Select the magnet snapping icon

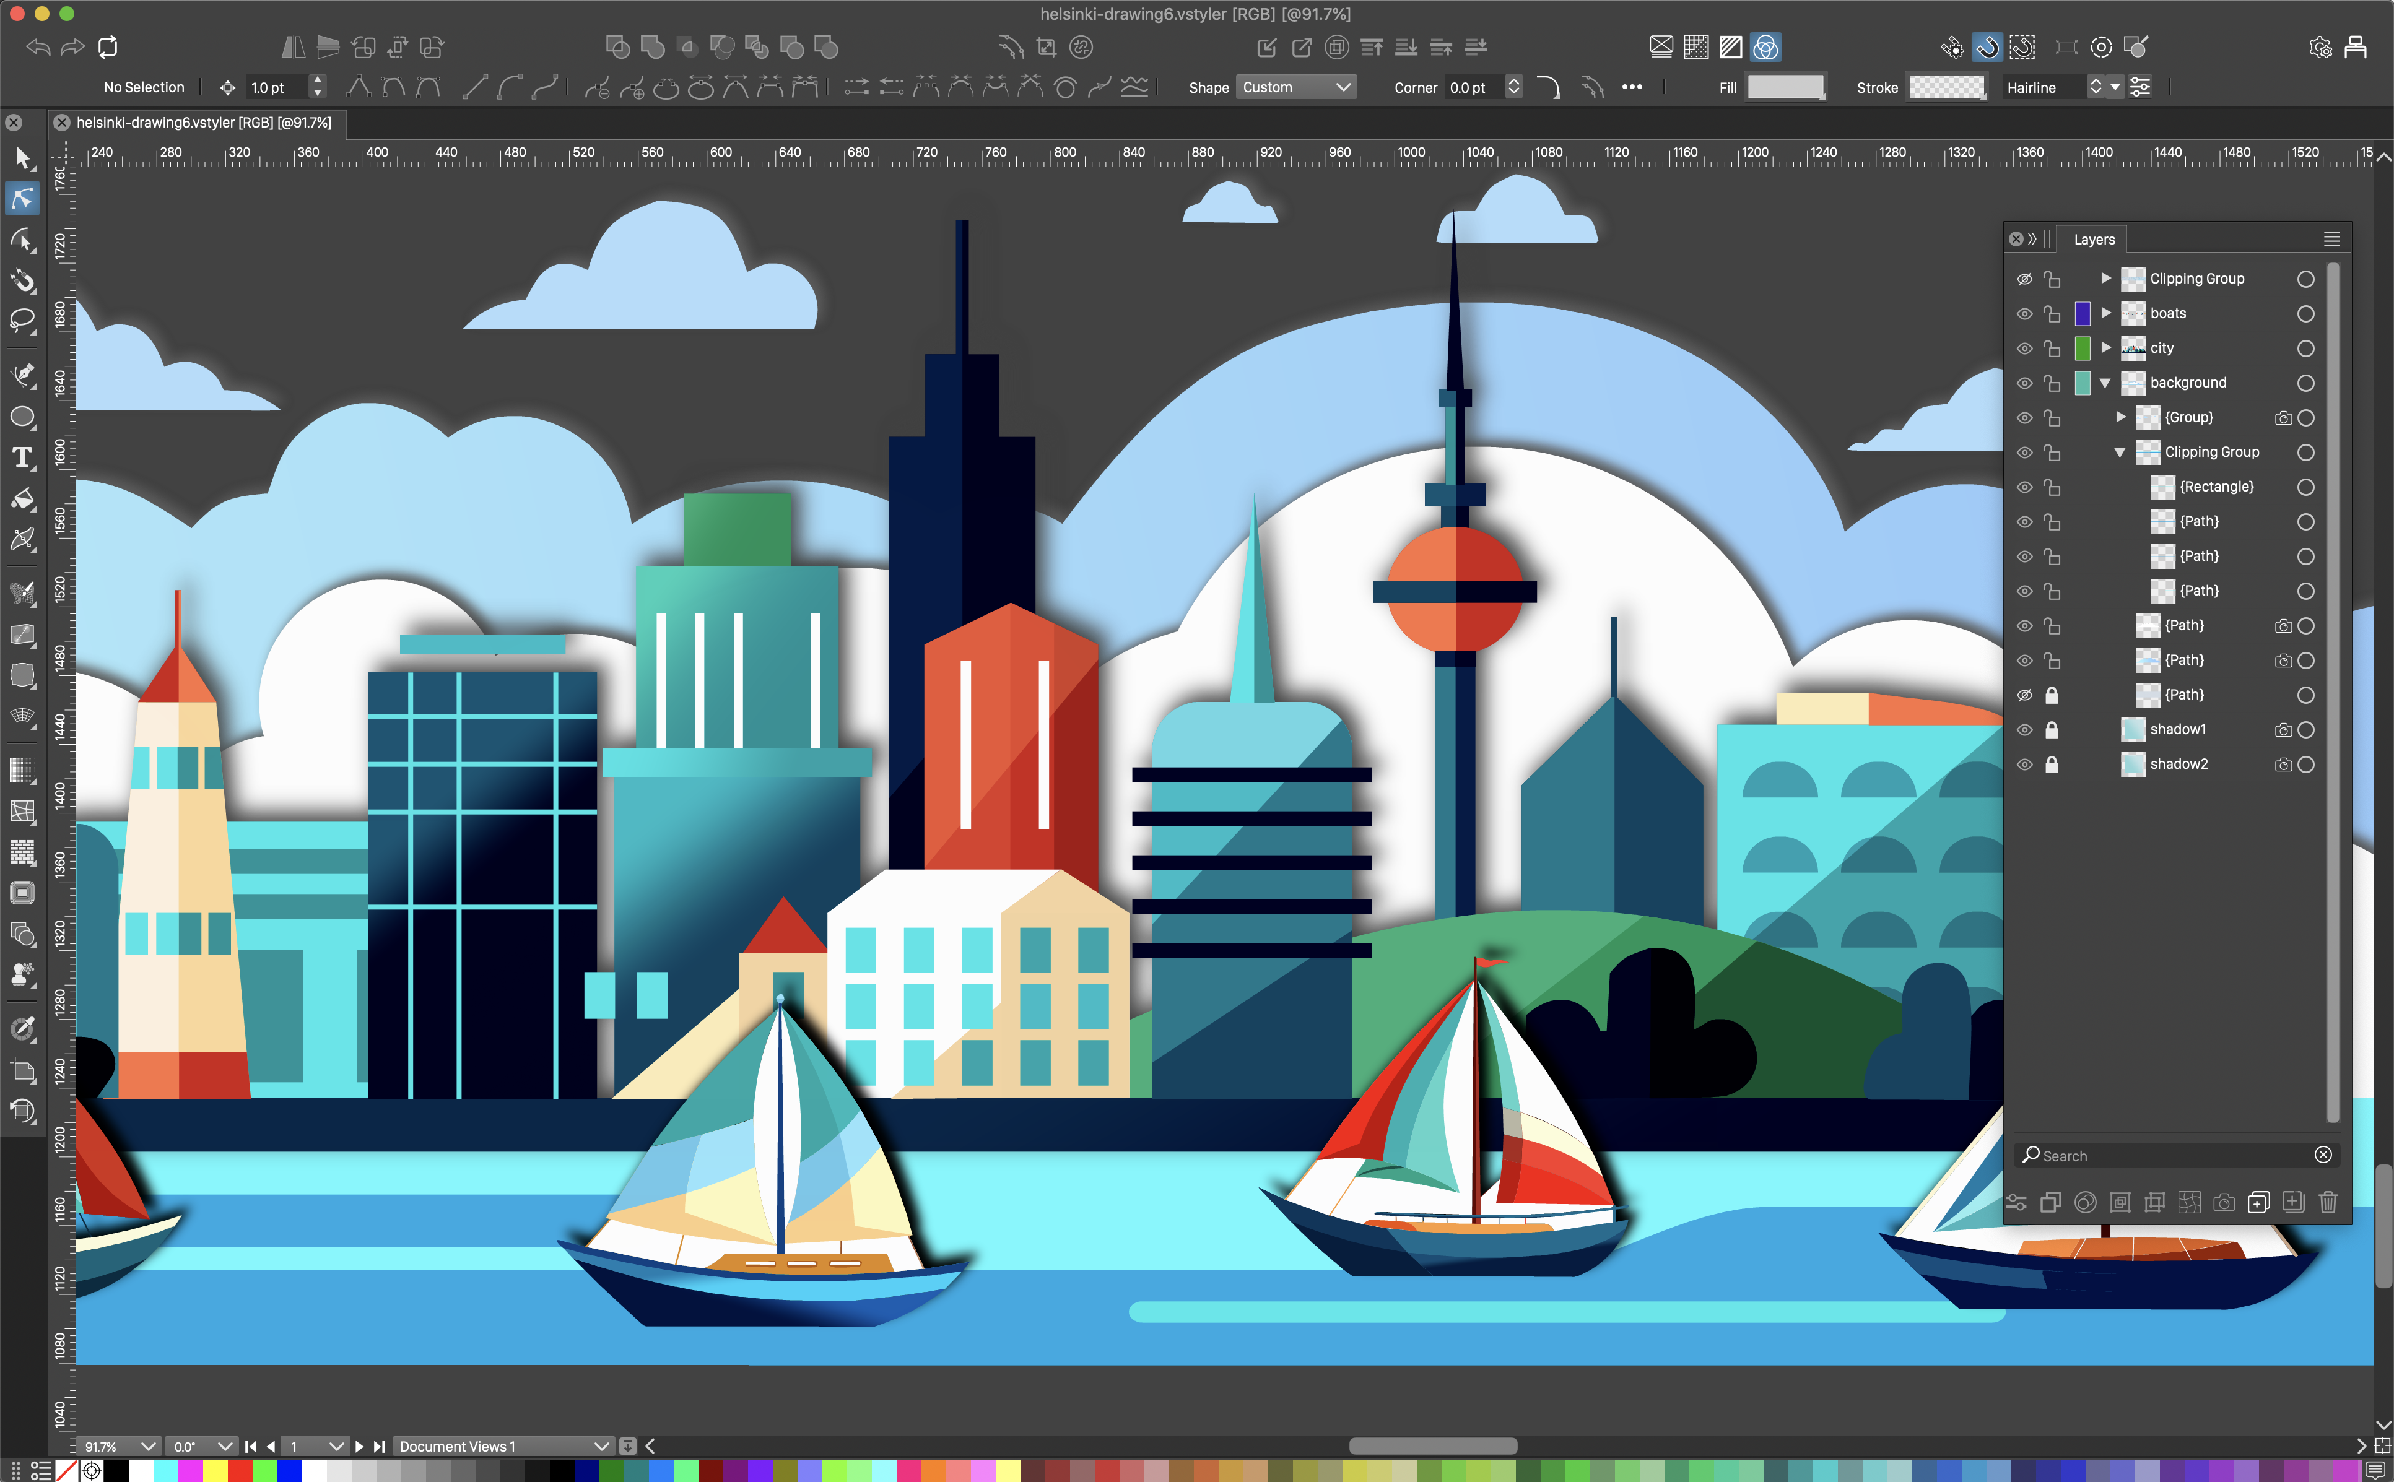pyautogui.click(x=1987, y=46)
